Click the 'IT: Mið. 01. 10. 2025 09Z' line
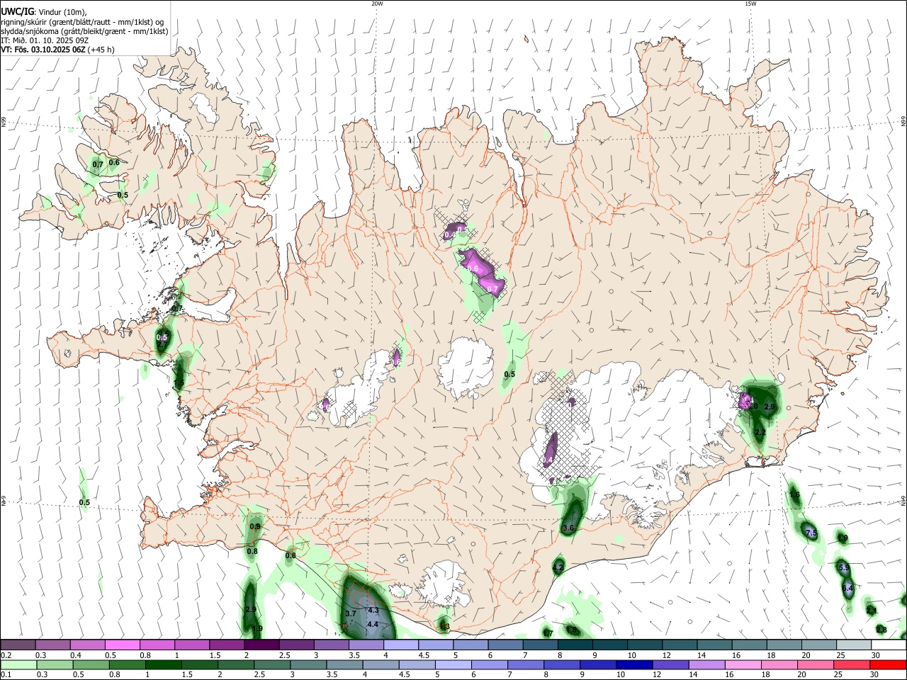This screenshot has width=907, height=680. click(45, 40)
